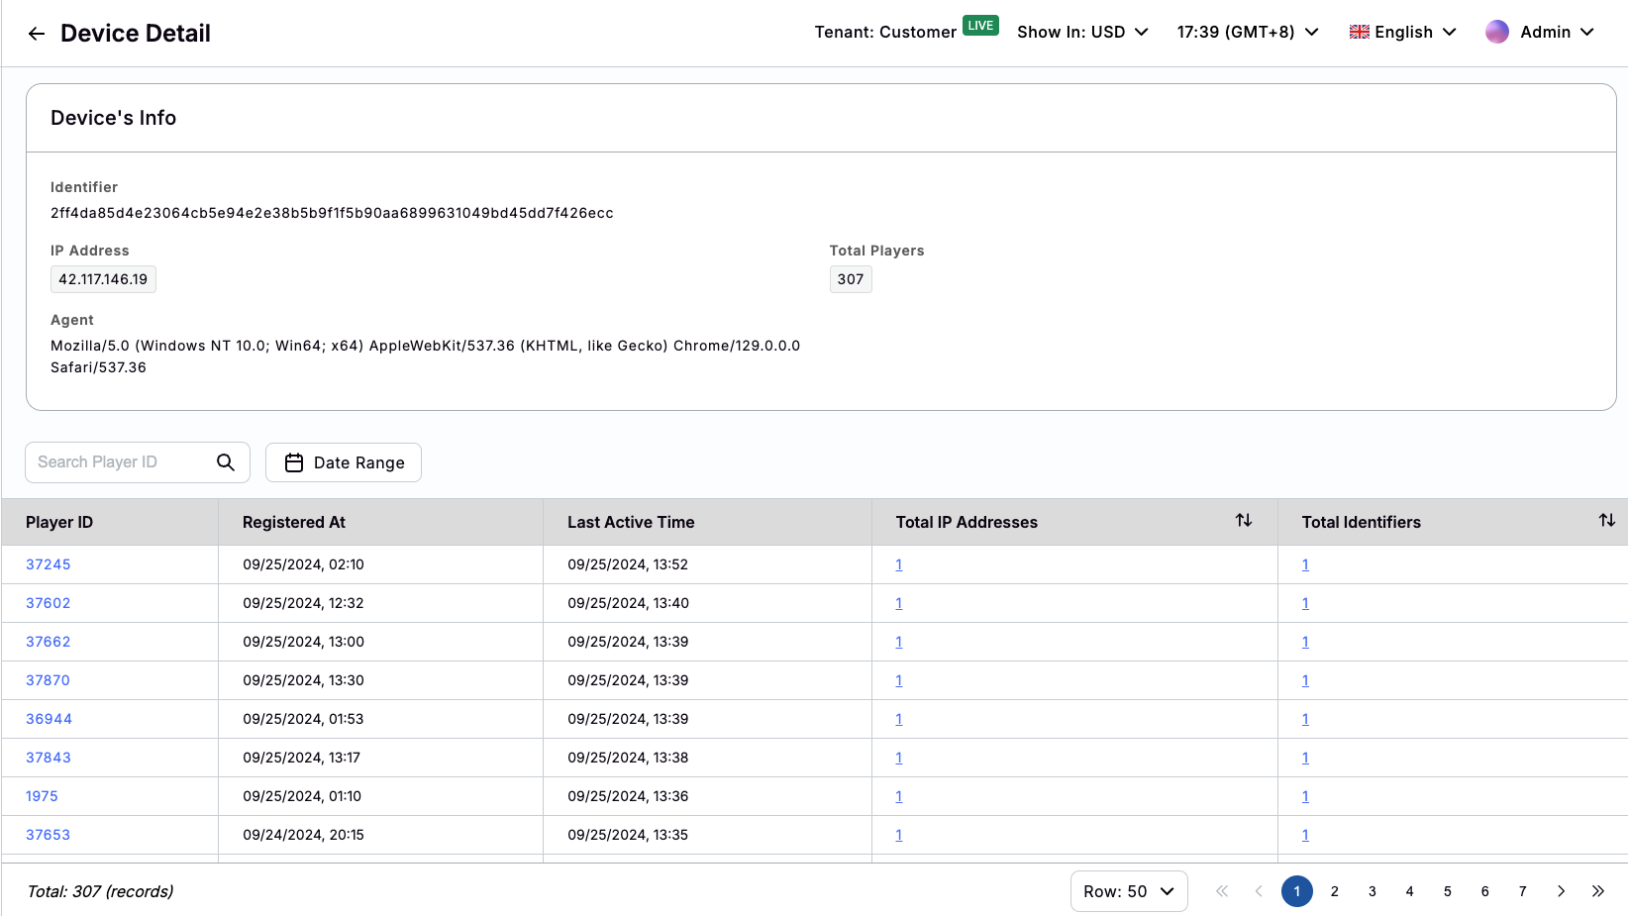The height and width of the screenshot is (916, 1628).
Task: Open the Show In: USD currency dropdown
Action: tap(1082, 32)
